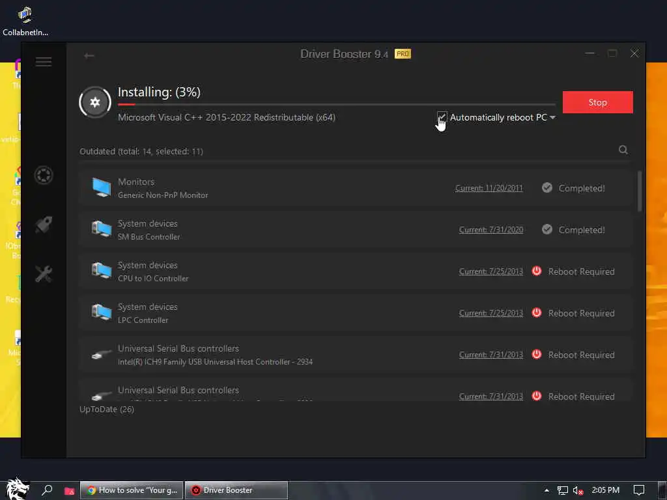667x500 pixels.
Task: Click the completed checkmark for Generic Non-PnP Monitor
Action: (x=547, y=187)
